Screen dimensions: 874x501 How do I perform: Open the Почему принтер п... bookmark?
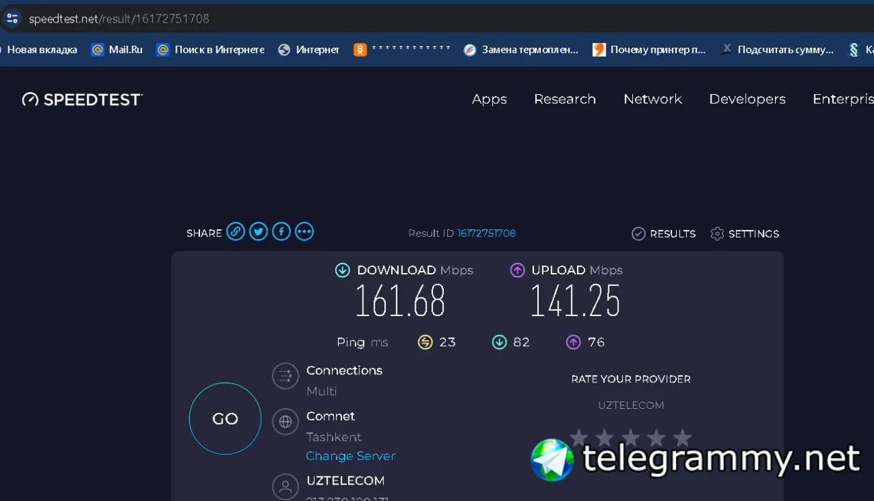click(x=649, y=49)
